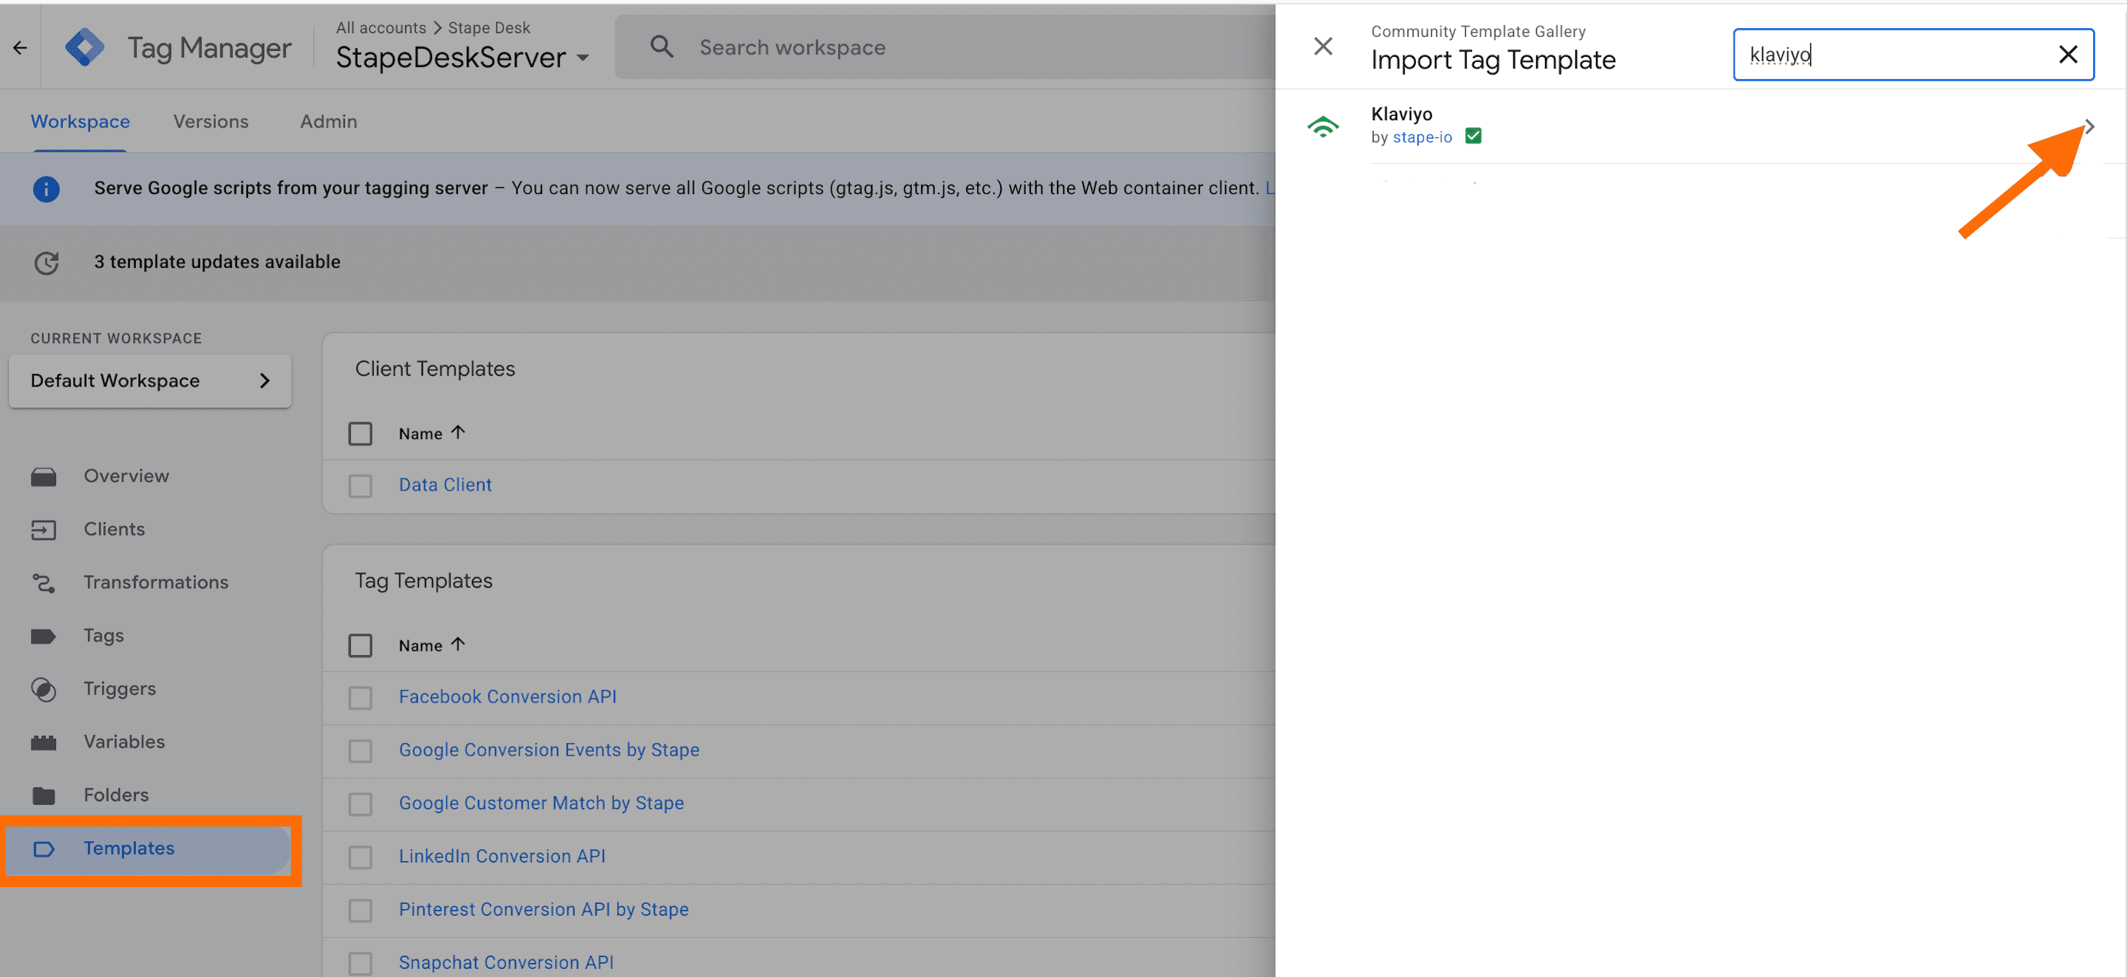This screenshot has height=977, width=2127.
Task: Open the Google Customer Match by Stape template
Action: tap(541, 802)
